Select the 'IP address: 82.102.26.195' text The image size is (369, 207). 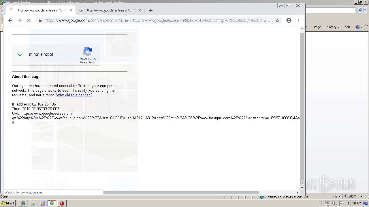pos(34,104)
